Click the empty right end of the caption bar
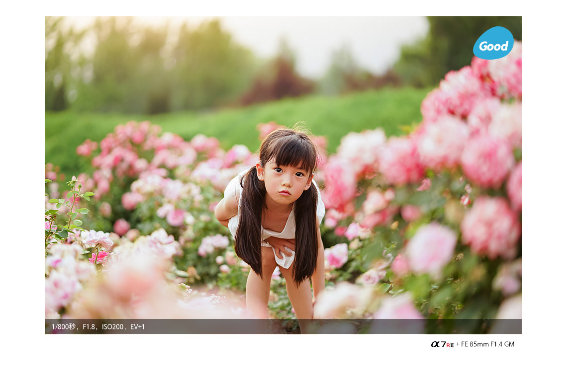 pos(472,326)
